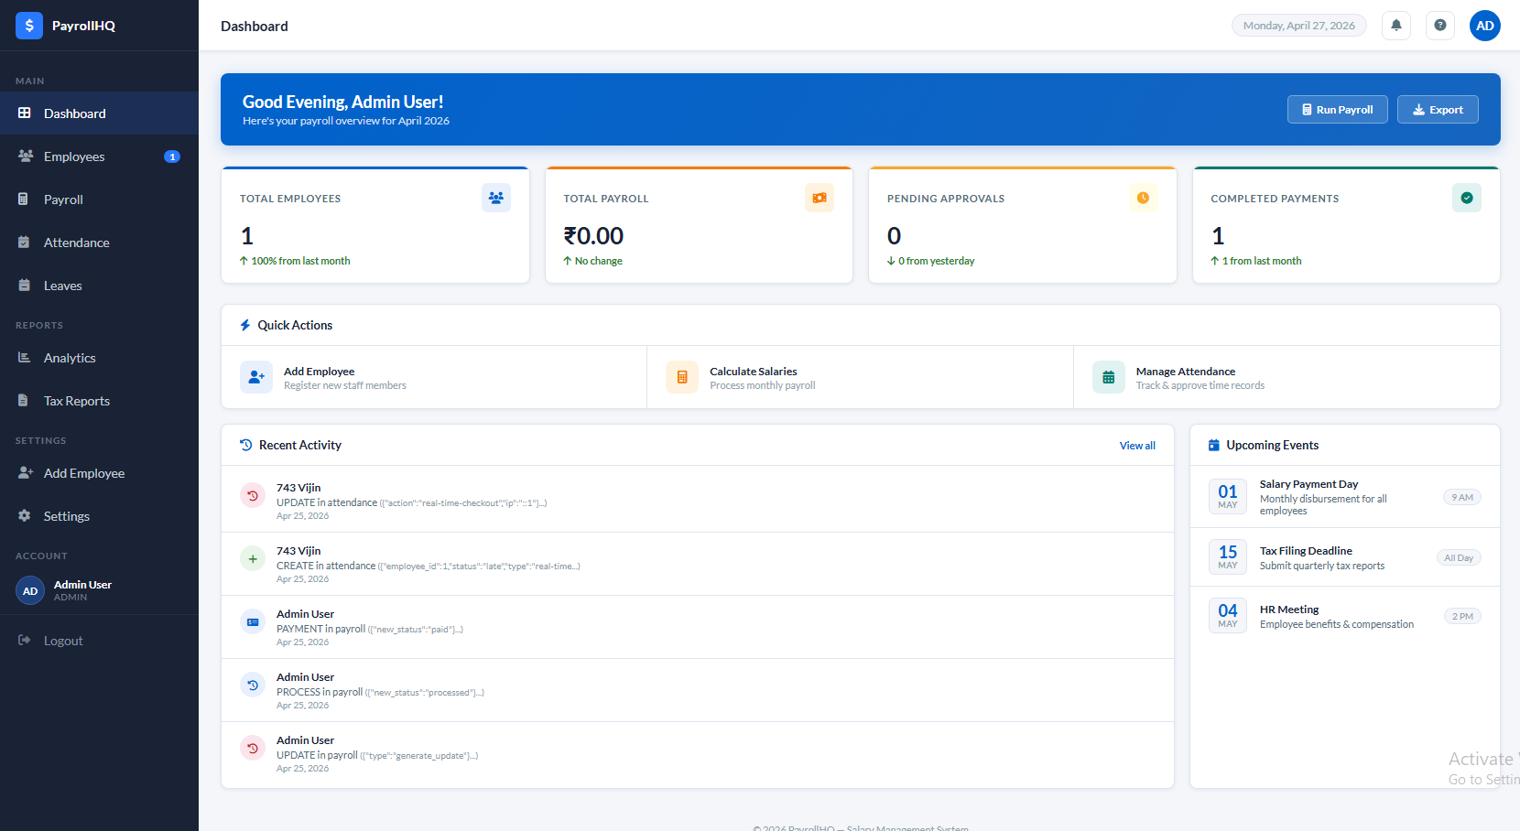Screen dimensions: 1520x831
Task: Click the Completed Payments checkmark icon
Action: [x=1466, y=198]
